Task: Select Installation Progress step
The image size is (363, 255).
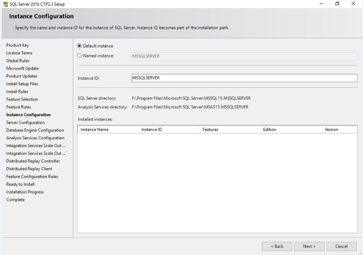Action: 25,192
